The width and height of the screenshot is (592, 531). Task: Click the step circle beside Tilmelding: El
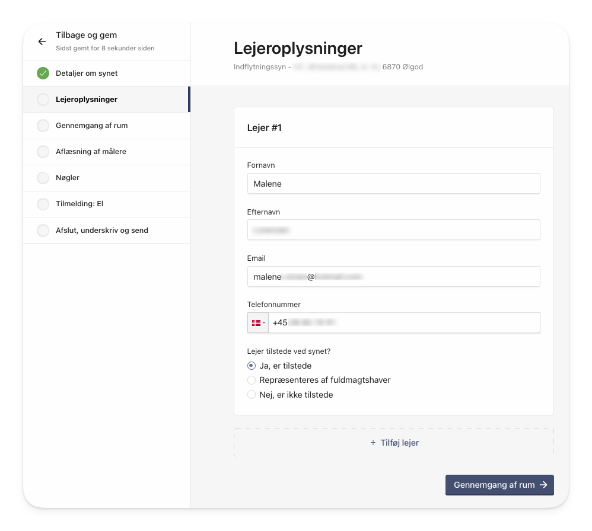pos(43,204)
